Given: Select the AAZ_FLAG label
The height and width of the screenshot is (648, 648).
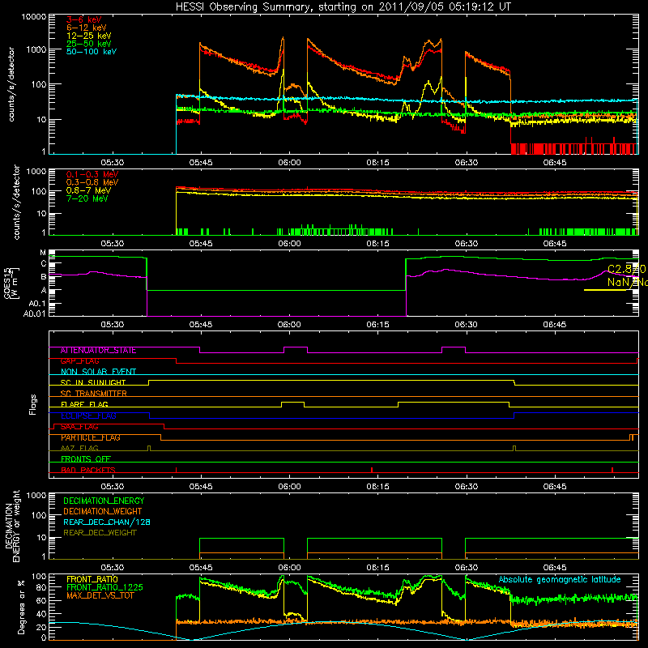Looking at the screenshot, I should point(79,448).
